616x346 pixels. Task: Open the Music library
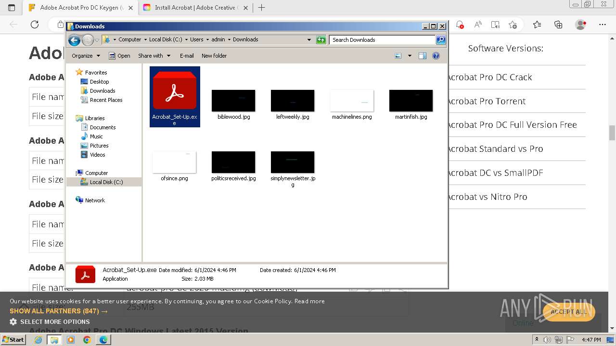pos(96,136)
